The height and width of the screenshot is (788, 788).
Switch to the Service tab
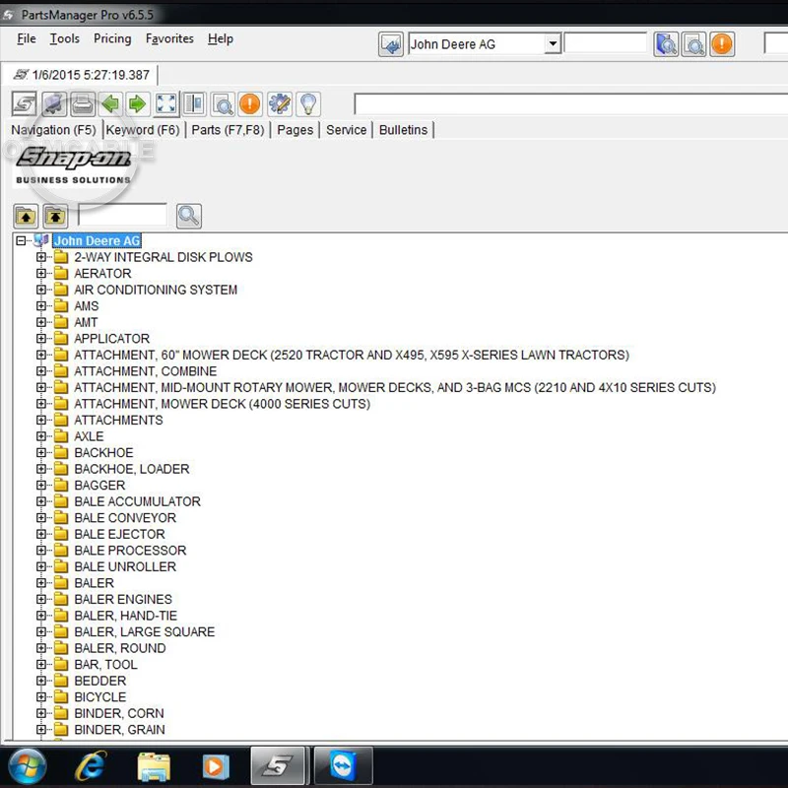point(347,130)
